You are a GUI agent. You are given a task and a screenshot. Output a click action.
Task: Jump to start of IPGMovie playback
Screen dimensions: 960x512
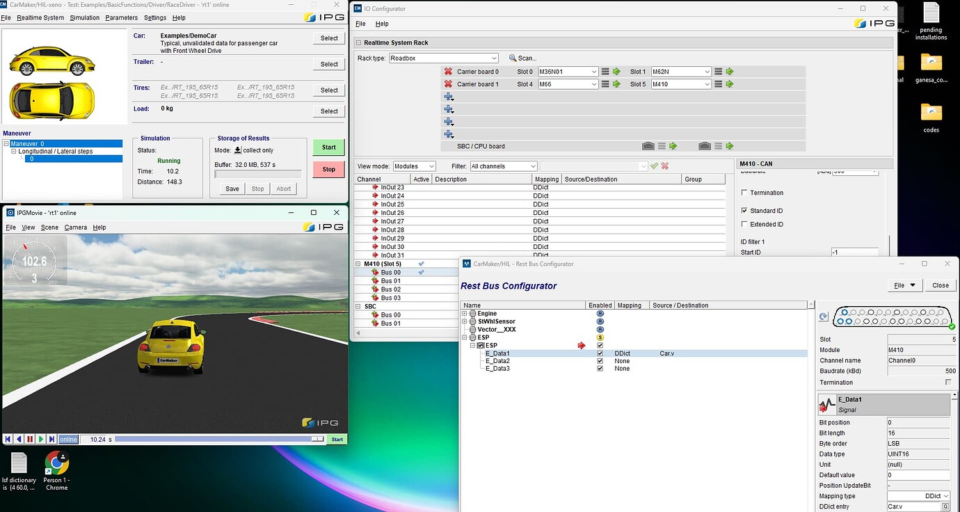pyautogui.click(x=7, y=439)
